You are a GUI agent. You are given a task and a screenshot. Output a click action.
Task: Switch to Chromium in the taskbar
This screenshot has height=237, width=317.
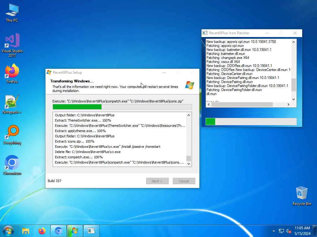pos(59,231)
